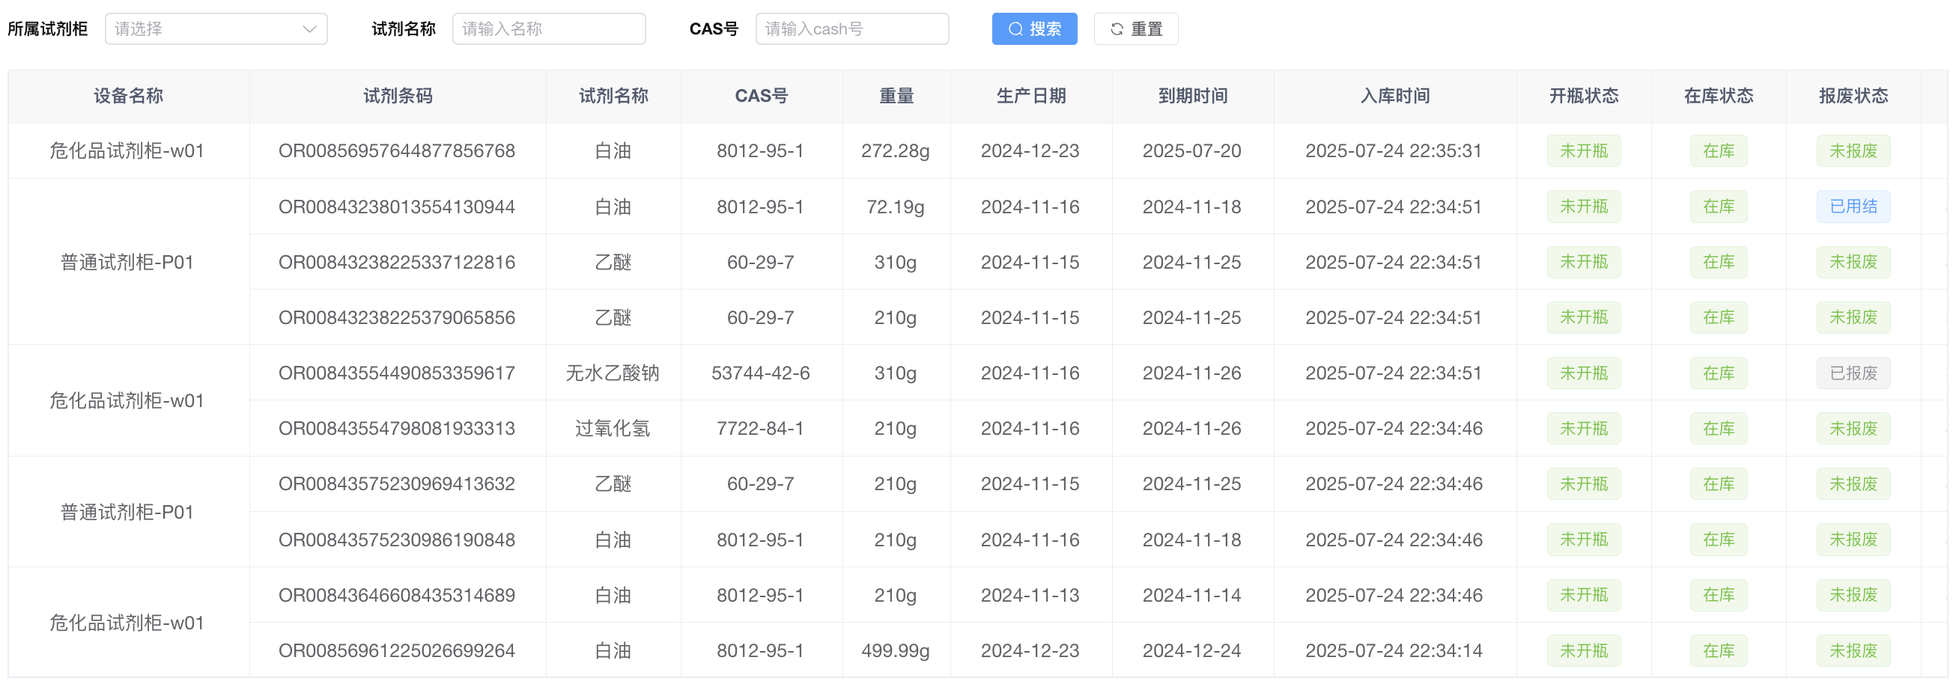Click the 已用结 status tag
Image resolution: width=1959 pixels, height=690 pixels.
[x=1853, y=207]
